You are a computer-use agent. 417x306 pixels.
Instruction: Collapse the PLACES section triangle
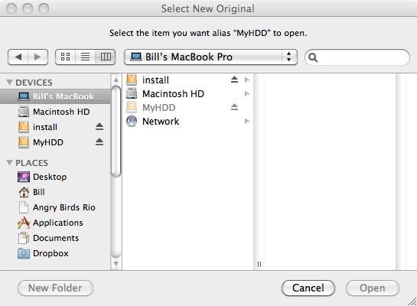[x=10, y=162]
